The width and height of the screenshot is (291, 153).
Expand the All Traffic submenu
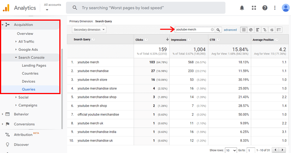pos(16,42)
